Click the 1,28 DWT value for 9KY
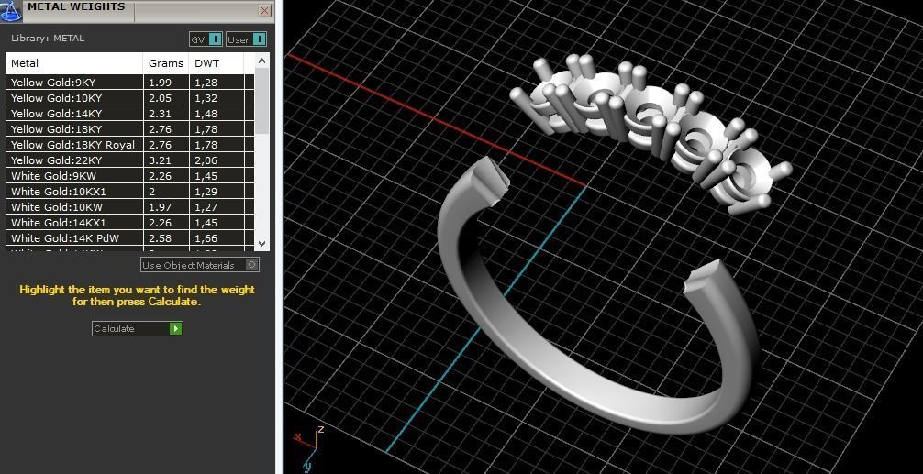The width and height of the screenshot is (923, 474). point(206,83)
